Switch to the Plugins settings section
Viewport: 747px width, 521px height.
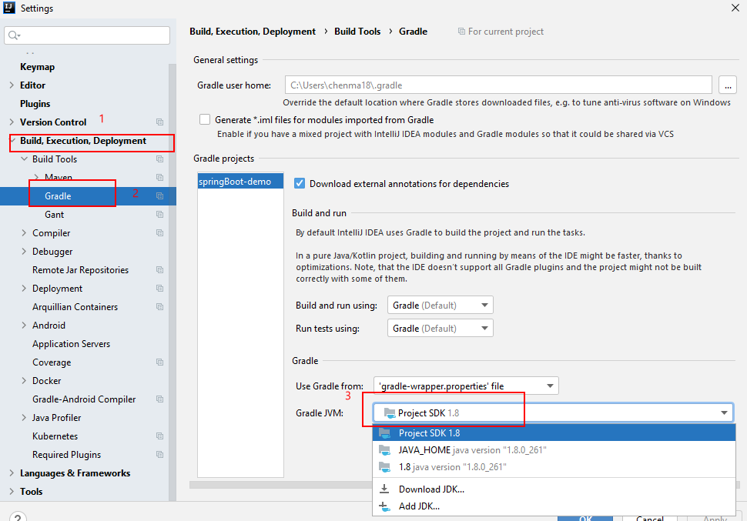[x=35, y=103]
